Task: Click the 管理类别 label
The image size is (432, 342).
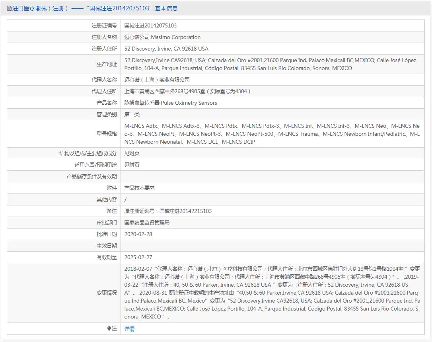Action: click(x=107, y=114)
